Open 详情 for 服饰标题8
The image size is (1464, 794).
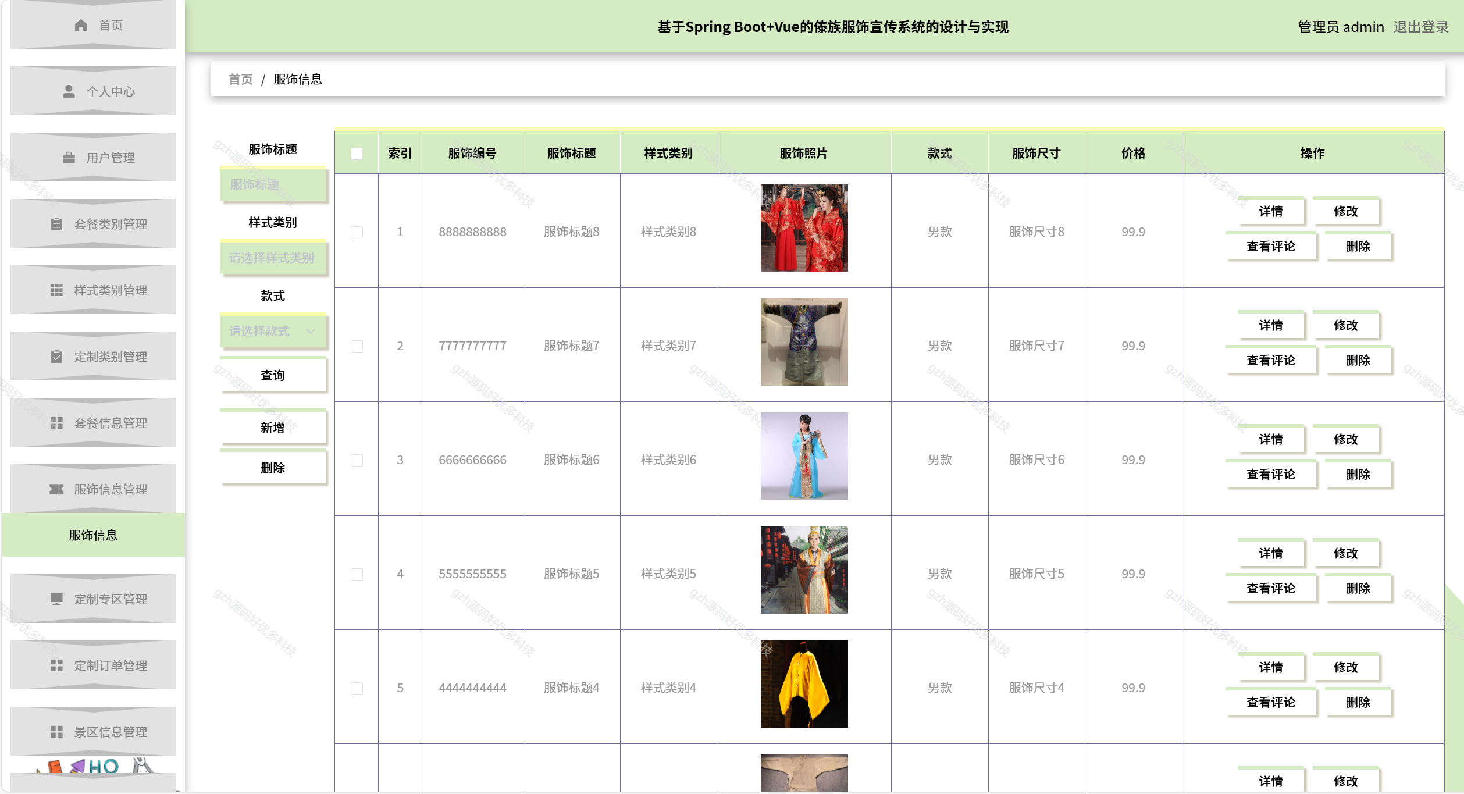pyautogui.click(x=1271, y=211)
